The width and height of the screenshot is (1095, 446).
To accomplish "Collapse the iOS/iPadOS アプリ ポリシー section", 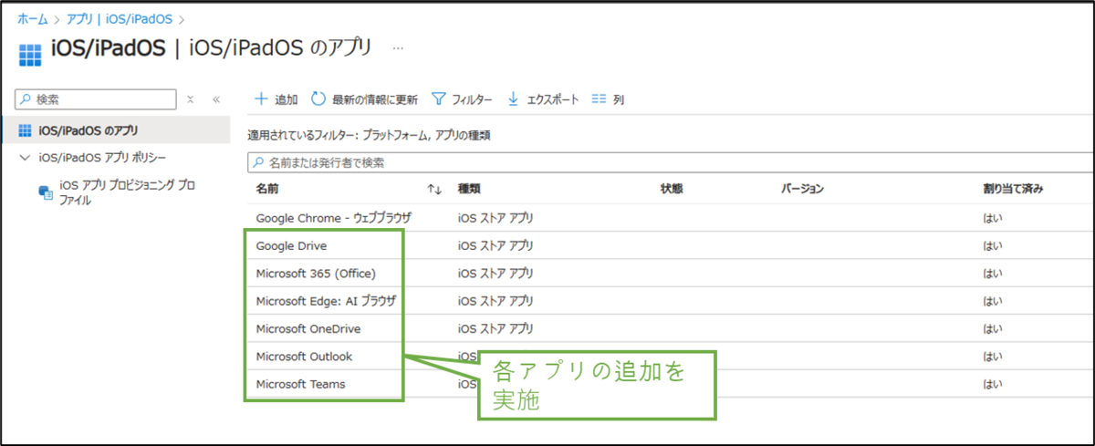I will [25, 158].
